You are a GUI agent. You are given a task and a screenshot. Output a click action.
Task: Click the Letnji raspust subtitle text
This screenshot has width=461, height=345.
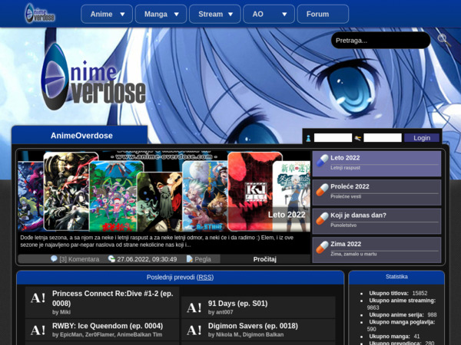[x=345, y=168]
